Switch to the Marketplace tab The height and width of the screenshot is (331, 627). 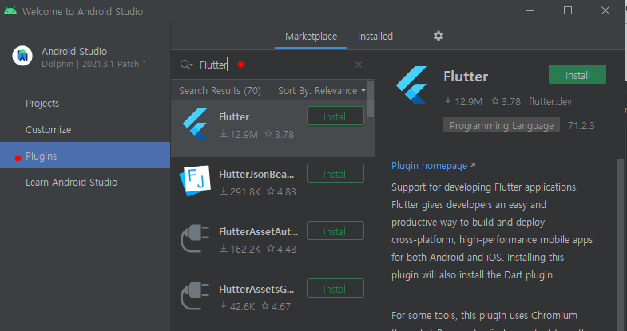point(311,37)
